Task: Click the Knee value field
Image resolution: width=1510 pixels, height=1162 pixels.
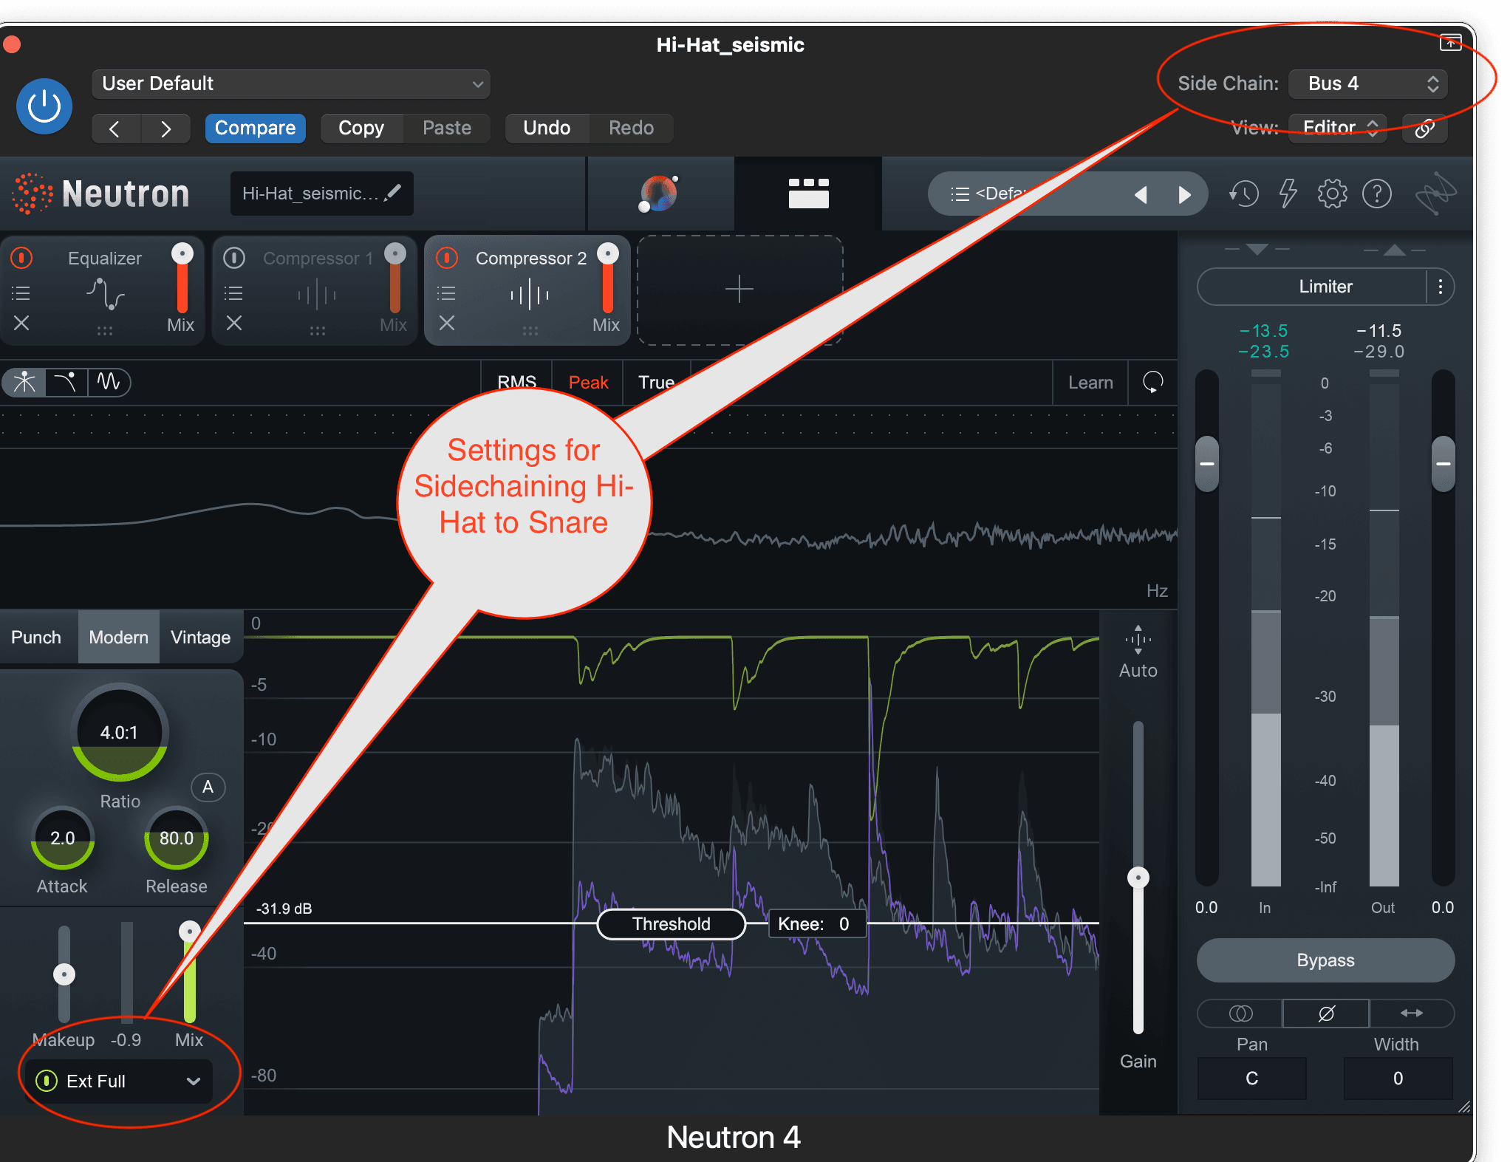Action: tap(817, 924)
